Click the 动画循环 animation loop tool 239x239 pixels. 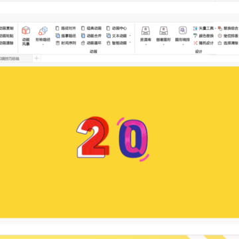[92, 43]
